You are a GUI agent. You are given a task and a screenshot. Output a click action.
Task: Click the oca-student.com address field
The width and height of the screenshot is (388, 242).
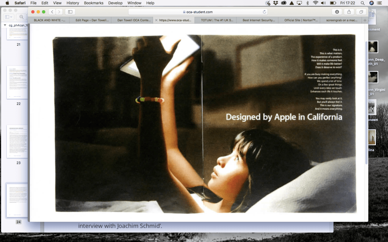pos(197,12)
